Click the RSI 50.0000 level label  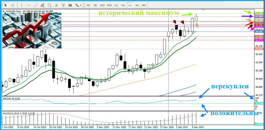tap(259, 103)
